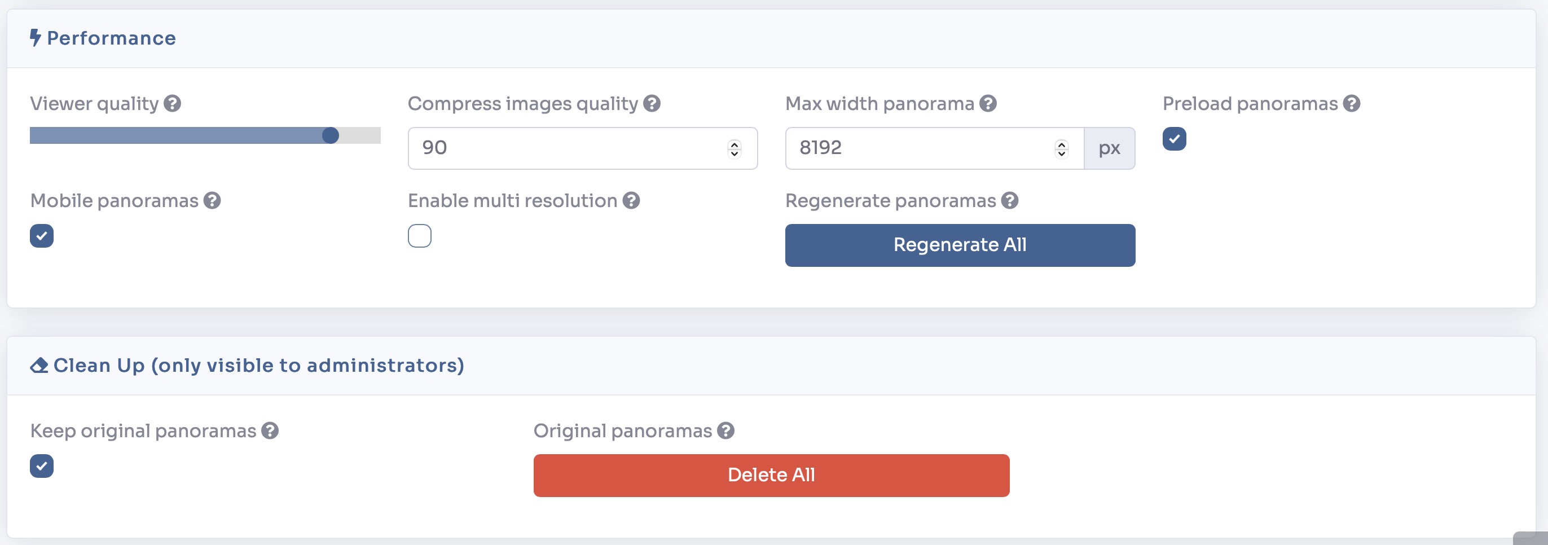The image size is (1548, 545).
Task: Click the Clean Up section header
Action: (x=257, y=364)
